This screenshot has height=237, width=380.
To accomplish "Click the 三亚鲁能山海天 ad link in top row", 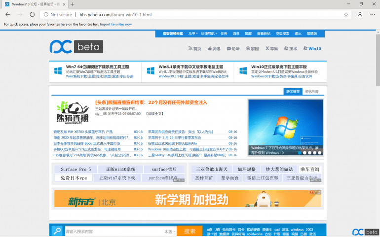I will (212, 169).
